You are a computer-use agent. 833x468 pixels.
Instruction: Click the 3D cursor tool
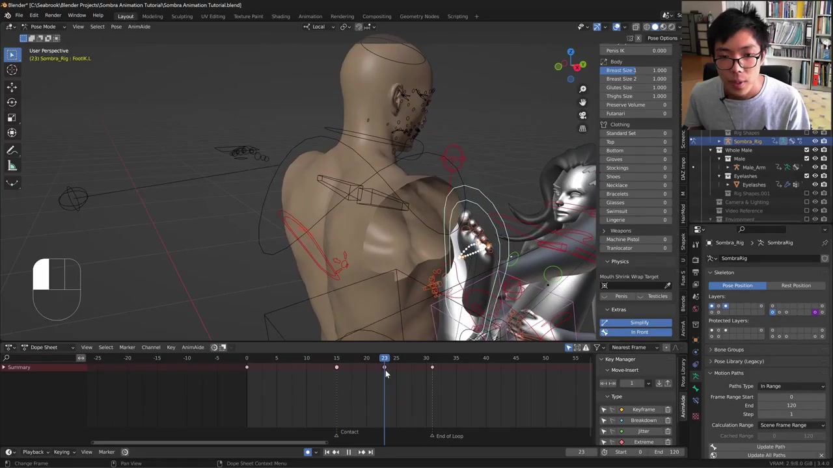[x=12, y=70]
